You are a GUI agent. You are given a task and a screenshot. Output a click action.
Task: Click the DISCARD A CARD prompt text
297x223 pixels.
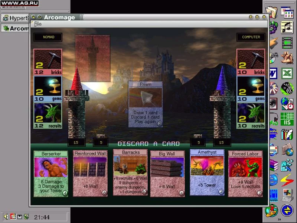tap(149, 144)
